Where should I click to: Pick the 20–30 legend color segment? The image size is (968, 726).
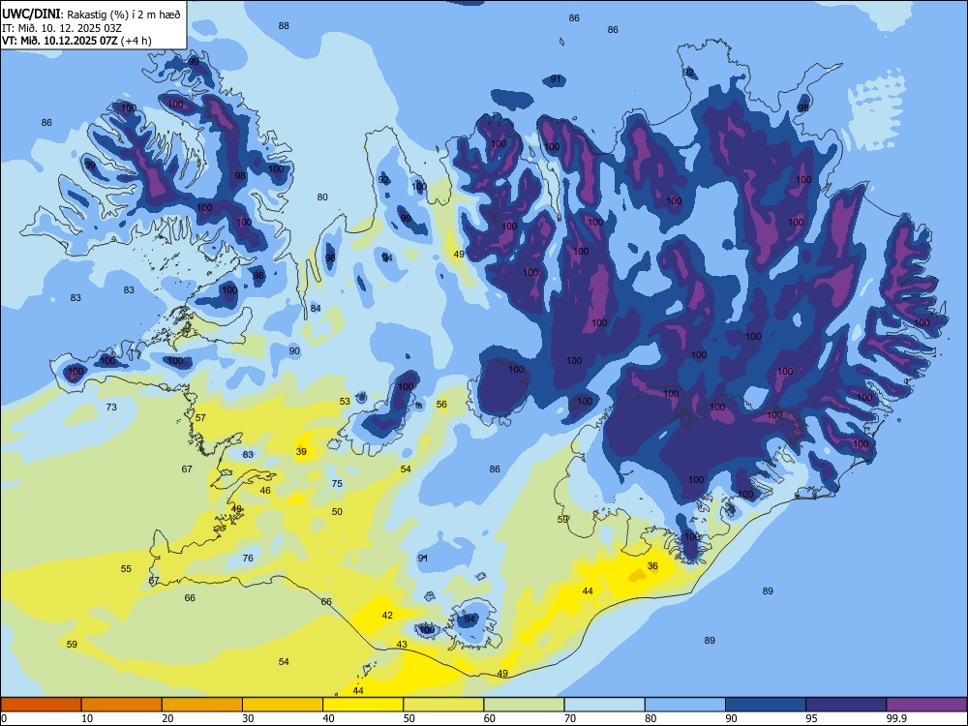[202, 705]
